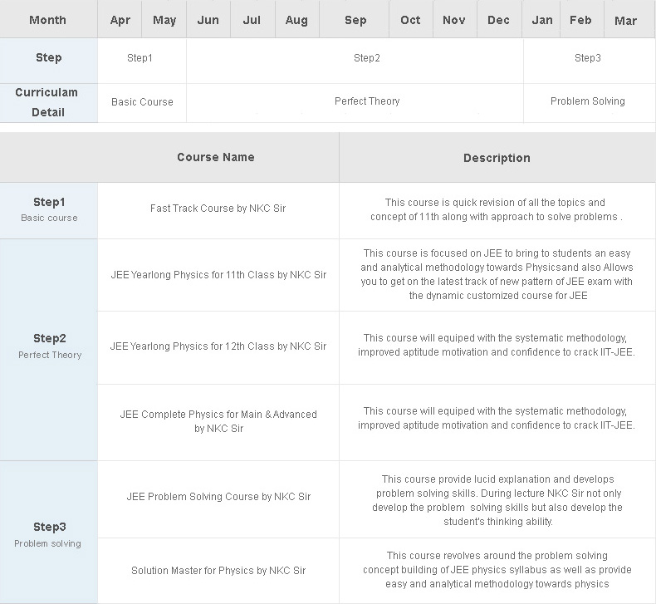The width and height of the screenshot is (656, 604).
Task: Select the Oct month column header
Action: point(410,19)
